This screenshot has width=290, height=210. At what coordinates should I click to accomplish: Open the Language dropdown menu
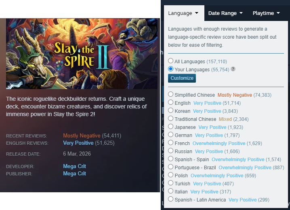(x=183, y=13)
